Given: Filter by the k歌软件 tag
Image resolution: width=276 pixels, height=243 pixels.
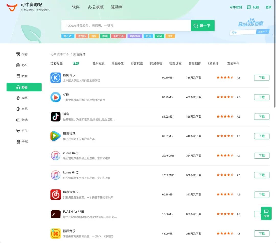Looking at the screenshot, I should point(213,63).
